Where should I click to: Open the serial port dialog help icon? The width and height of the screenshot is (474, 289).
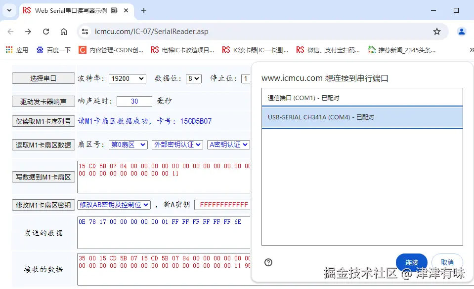(x=268, y=262)
